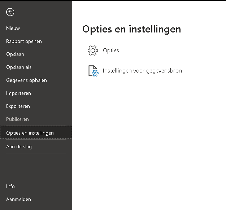The width and height of the screenshot is (226, 210).
Task: Open Aan de slag page
Action: pos(19,146)
